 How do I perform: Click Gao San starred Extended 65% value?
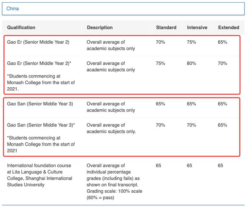coord(222,125)
